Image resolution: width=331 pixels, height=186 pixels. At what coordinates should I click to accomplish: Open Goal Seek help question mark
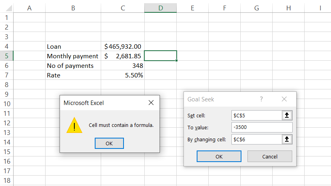pos(261,99)
